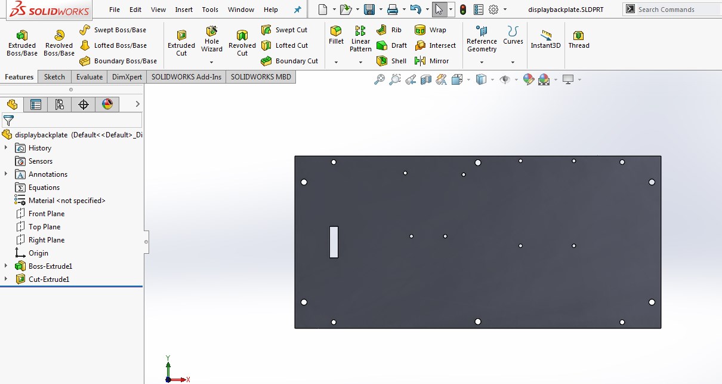
Task: Click the Rib feature tool
Action: [x=389, y=30]
